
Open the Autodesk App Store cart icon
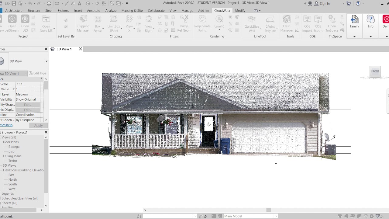pos(349,3)
